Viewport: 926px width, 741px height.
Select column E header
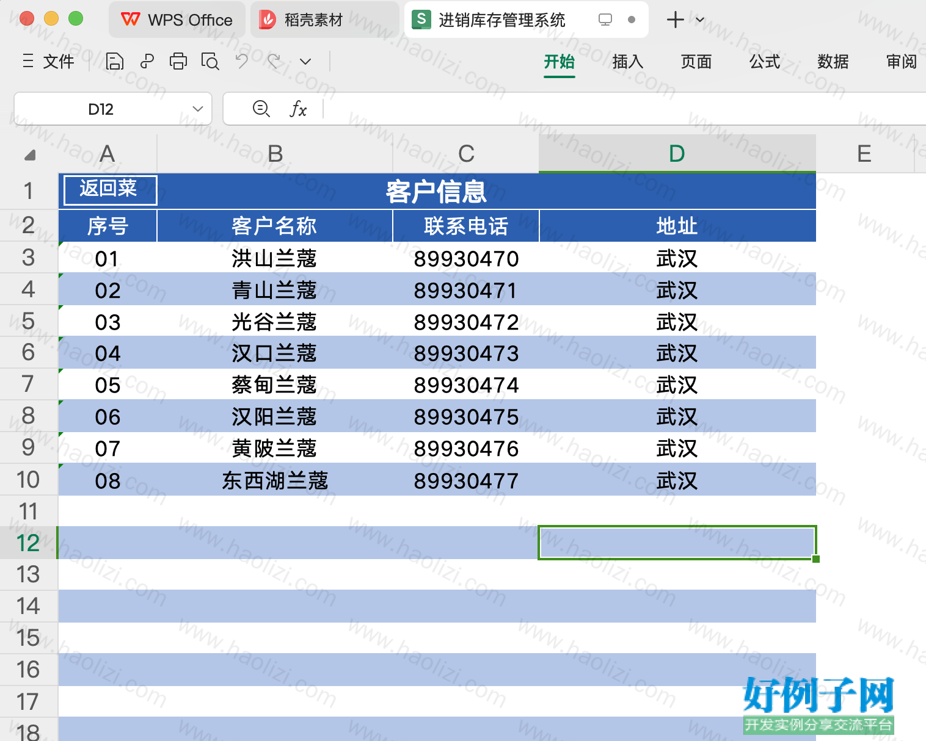[864, 153]
